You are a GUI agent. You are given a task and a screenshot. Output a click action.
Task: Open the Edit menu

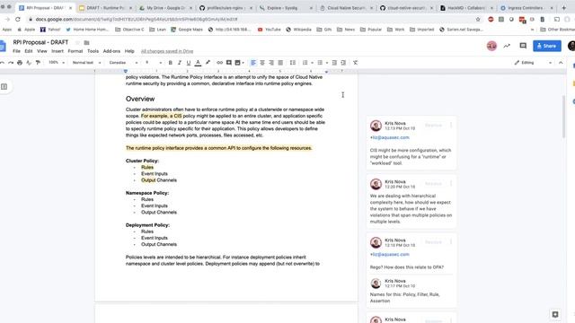pyautogui.click(x=29, y=51)
